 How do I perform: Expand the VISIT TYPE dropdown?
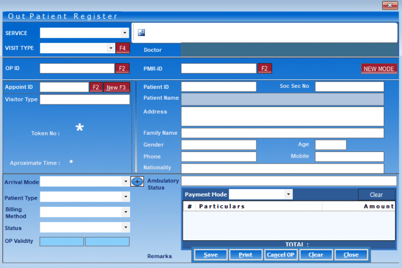pyautogui.click(x=110, y=48)
